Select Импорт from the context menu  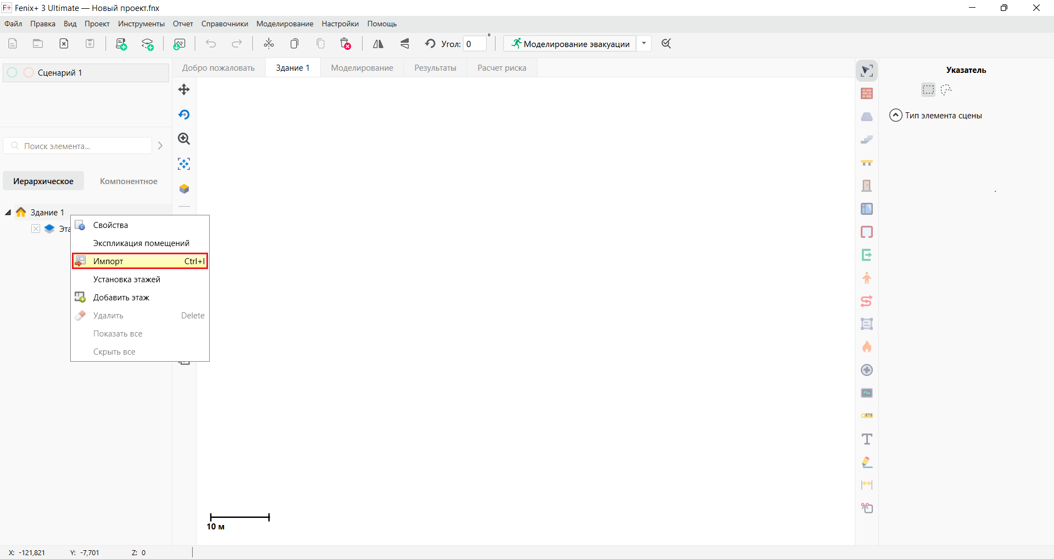pyautogui.click(x=139, y=261)
